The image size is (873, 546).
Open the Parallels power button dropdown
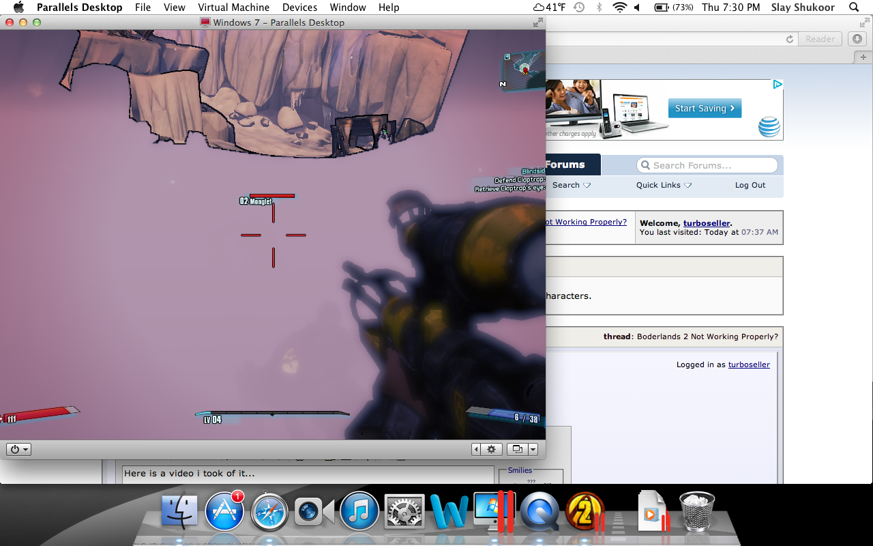(x=18, y=449)
